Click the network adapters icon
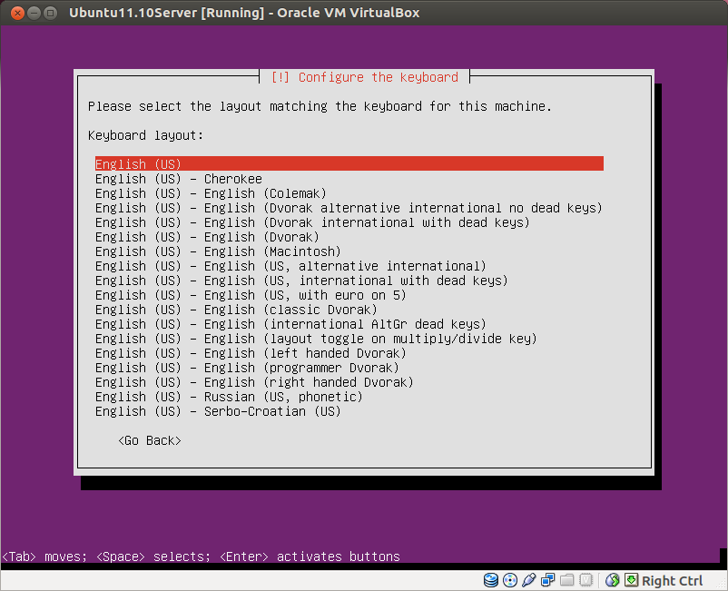728x591 pixels. 547,580
